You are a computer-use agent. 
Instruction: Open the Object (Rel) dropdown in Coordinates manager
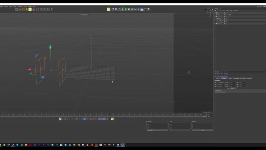[157, 130]
